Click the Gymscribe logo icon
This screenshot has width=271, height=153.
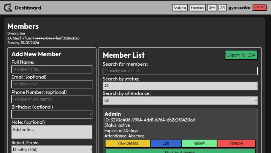[x=8, y=8]
